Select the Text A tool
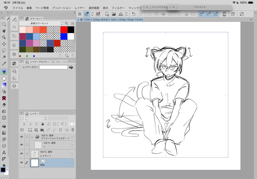This screenshot has width=257, height=179. click(x=4, y=153)
